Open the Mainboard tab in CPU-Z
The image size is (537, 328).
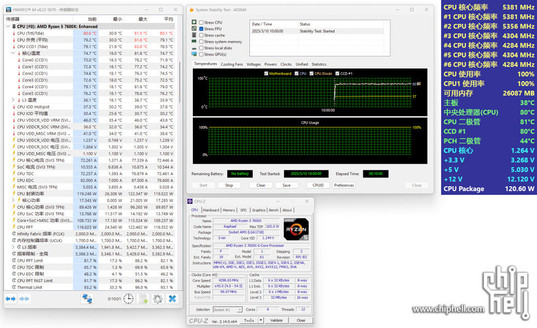(211, 210)
